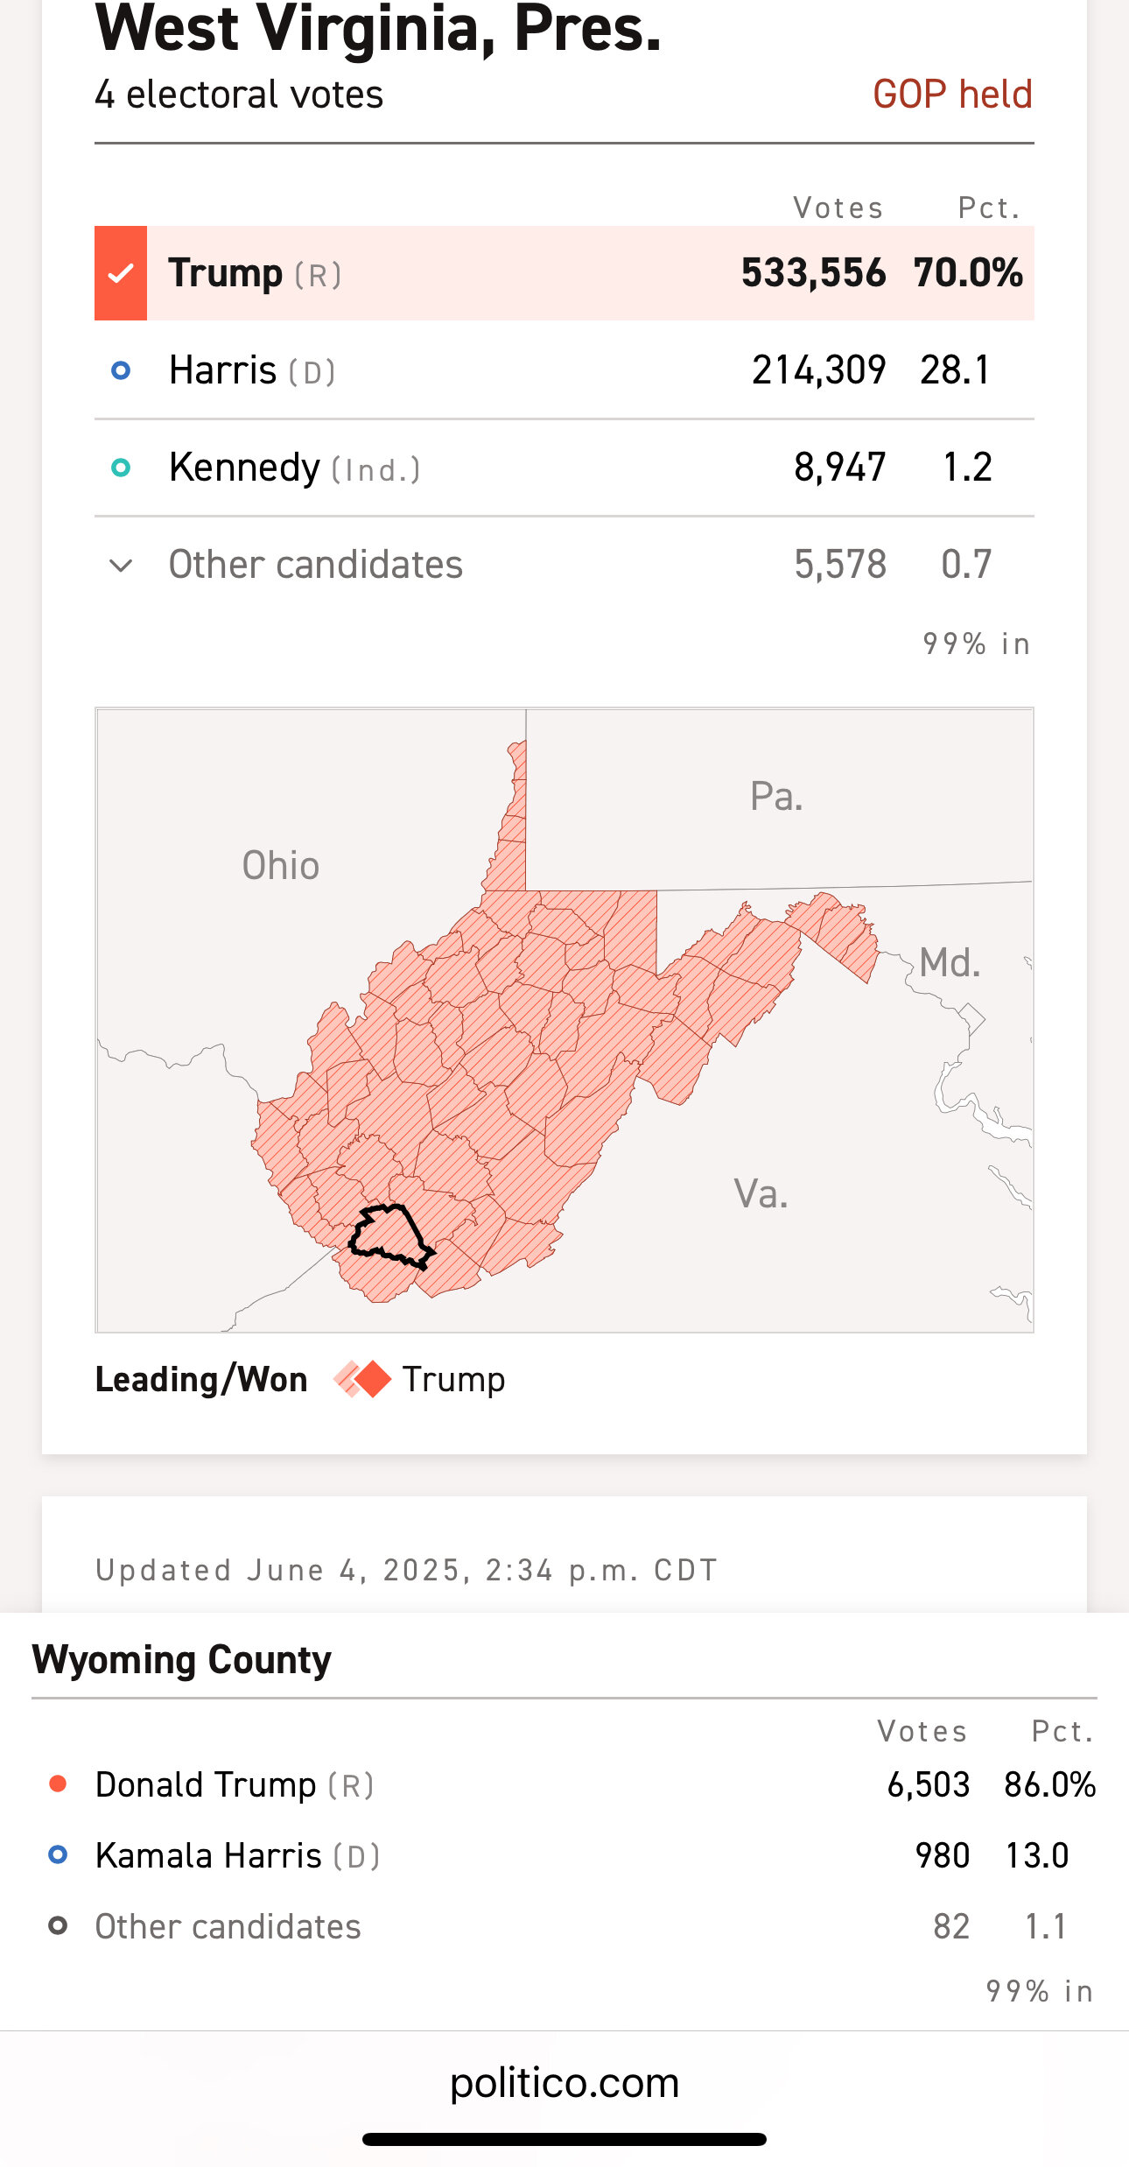Select the Trump (R) winner row
Viewport: 1129px width, 2167px height.
[564, 273]
